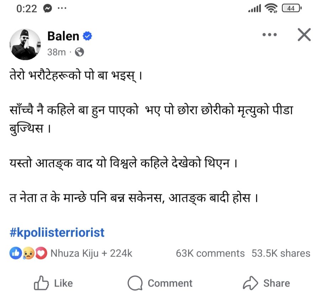Viewport: 320px width, 291px height.
Task: Tap the sad face reaction icon
Action: 28,253
